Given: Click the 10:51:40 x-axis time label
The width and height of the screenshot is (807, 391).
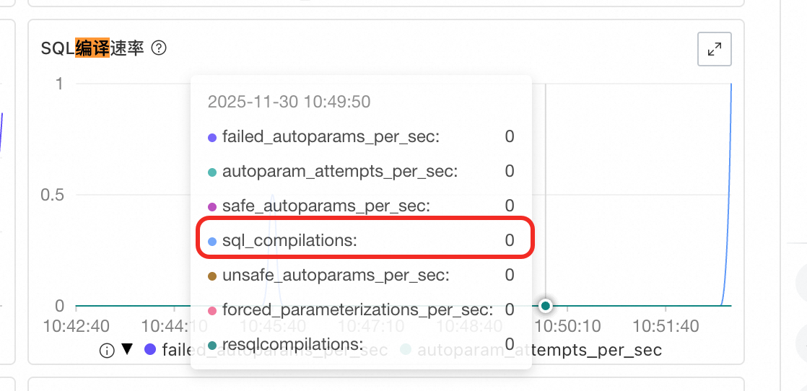Looking at the screenshot, I should tap(666, 327).
